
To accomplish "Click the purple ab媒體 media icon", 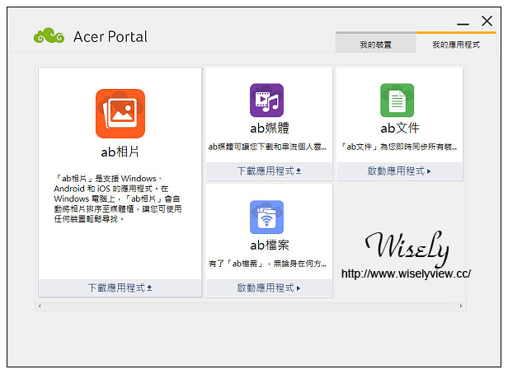I will click(x=266, y=101).
